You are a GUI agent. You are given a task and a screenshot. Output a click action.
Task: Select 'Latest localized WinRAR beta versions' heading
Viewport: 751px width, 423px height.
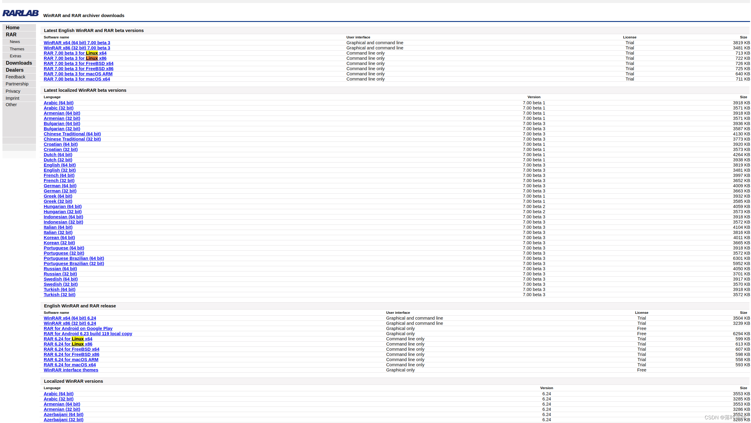(85, 90)
